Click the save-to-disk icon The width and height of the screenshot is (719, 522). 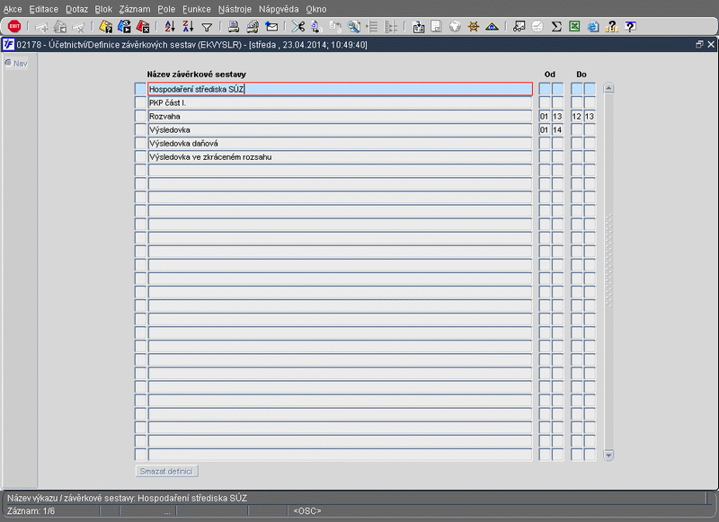[418, 27]
